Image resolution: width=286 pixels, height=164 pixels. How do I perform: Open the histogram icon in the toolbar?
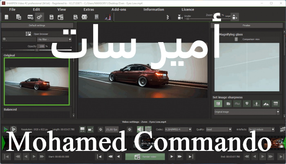pos(108,17)
